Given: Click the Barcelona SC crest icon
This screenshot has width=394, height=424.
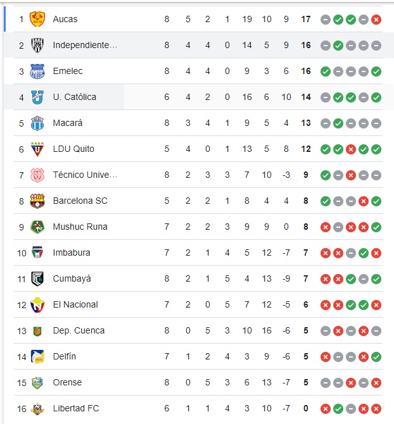Looking at the screenshot, I should (37, 201).
